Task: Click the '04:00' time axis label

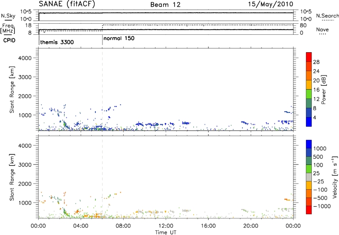Action: coord(81,226)
